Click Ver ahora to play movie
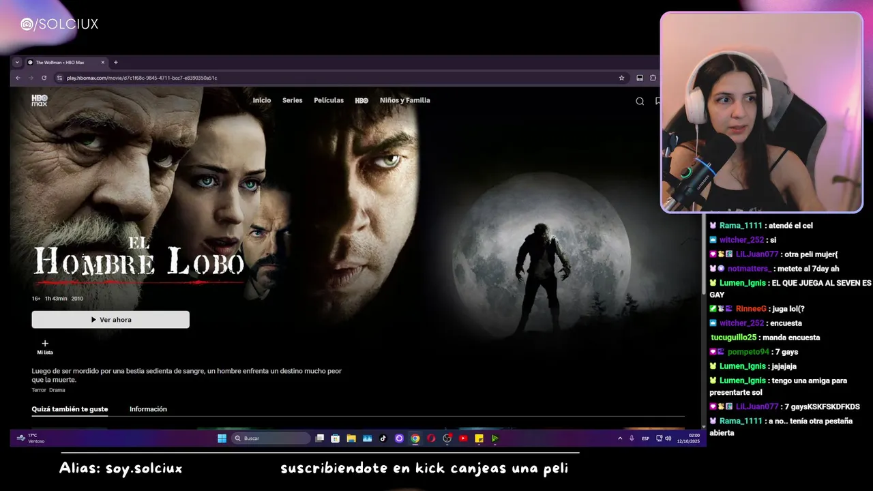The height and width of the screenshot is (491, 873). coord(110,319)
